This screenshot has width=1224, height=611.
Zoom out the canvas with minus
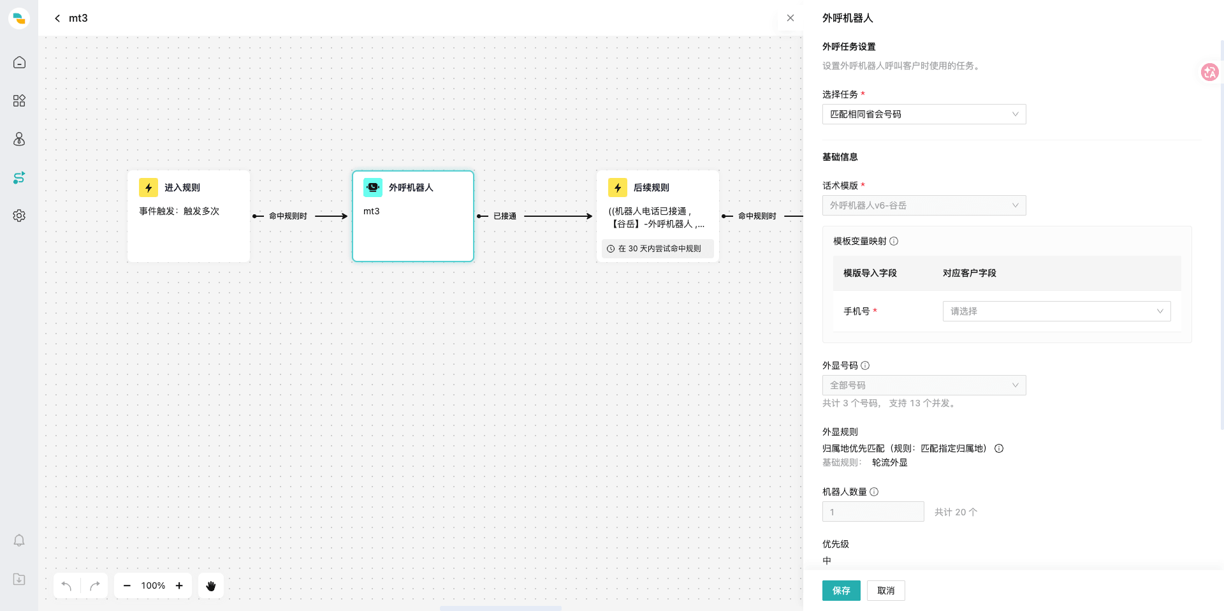pos(127,585)
